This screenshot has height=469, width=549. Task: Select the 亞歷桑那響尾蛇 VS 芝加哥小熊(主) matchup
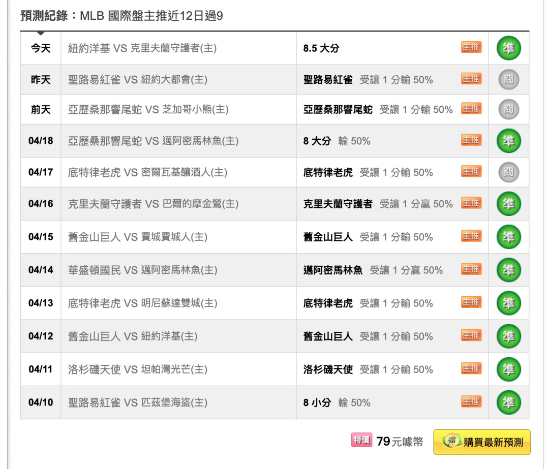[148, 110]
